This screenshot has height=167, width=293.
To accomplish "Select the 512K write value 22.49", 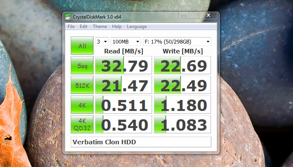I will 182,85.
